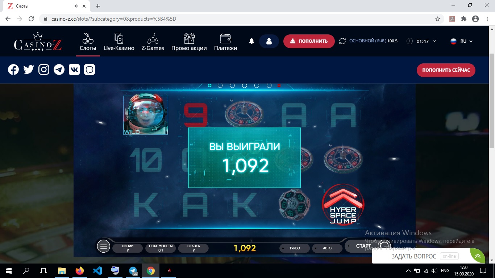The height and width of the screenshot is (278, 495).
Task: Click the Вы выиграли 1,092 win banner
Action: coord(245,157)
